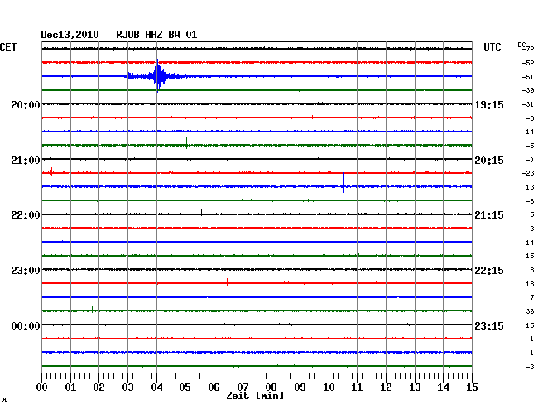
Task: Click the large blue seismic event peak
Action: (157, 76)
